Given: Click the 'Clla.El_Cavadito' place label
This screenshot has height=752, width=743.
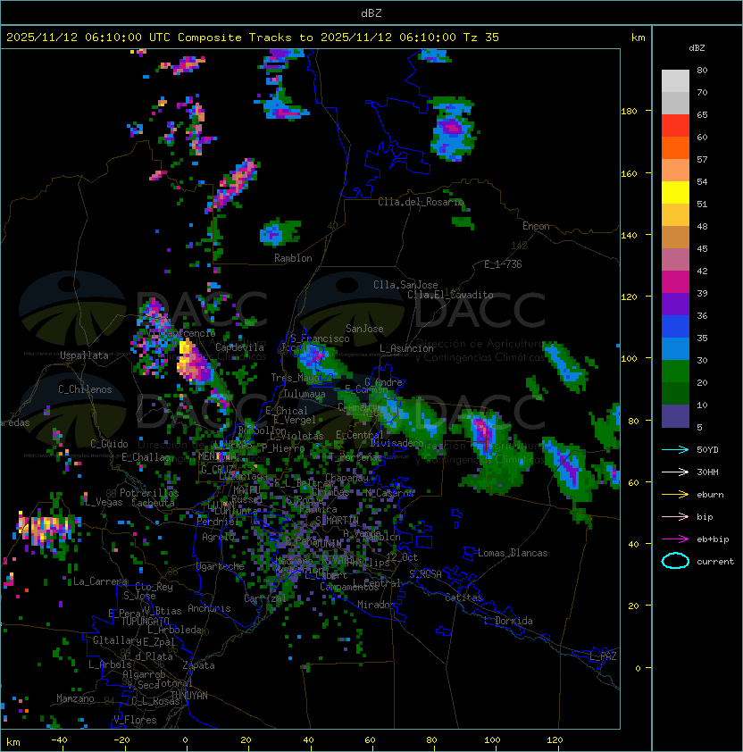Looking at the screenshot, I should pyautogui.click(x=450, y=295).
